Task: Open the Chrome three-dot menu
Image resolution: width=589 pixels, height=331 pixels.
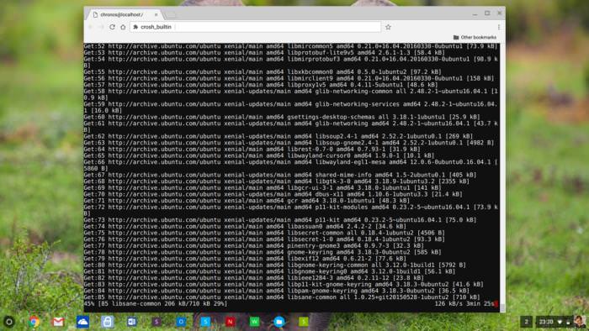Action: [x=499, y=27]
